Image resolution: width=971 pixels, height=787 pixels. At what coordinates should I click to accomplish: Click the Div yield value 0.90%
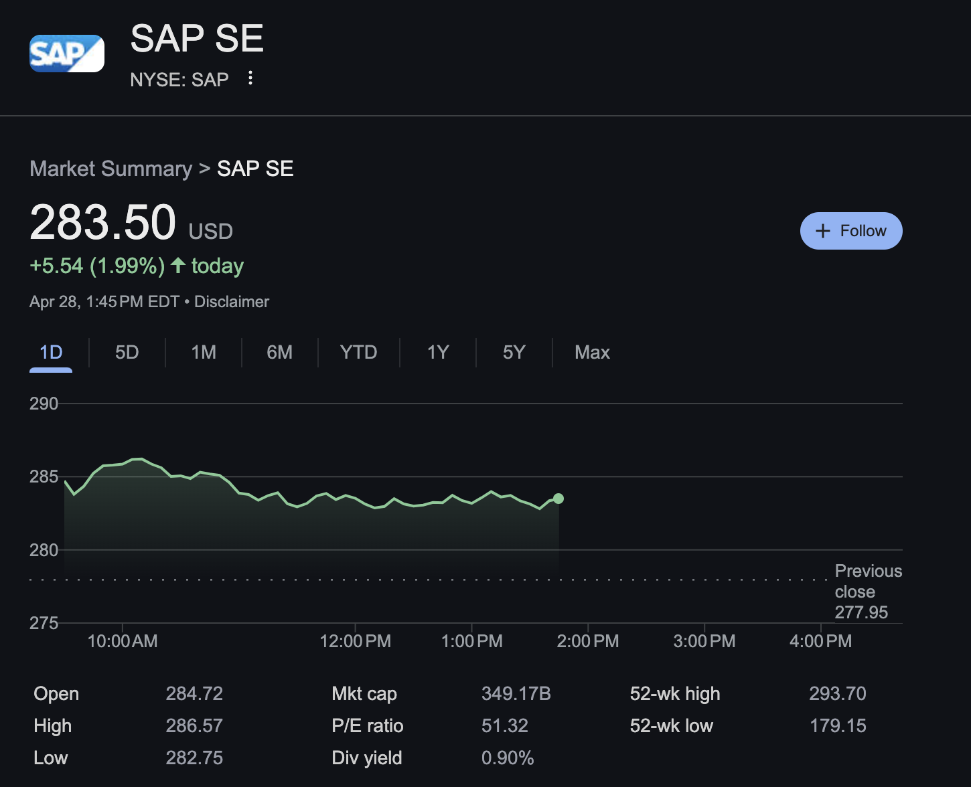(508, 758)
